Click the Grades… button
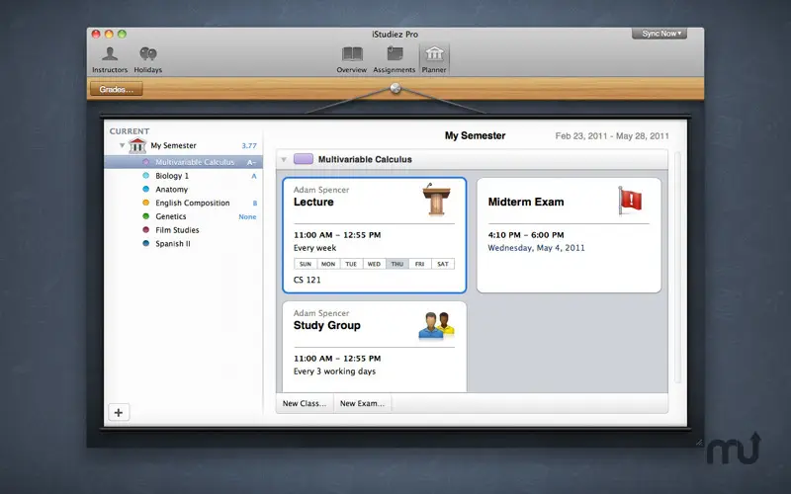Image resolution: width=791 pixels, height=494 pixels. 117,89
